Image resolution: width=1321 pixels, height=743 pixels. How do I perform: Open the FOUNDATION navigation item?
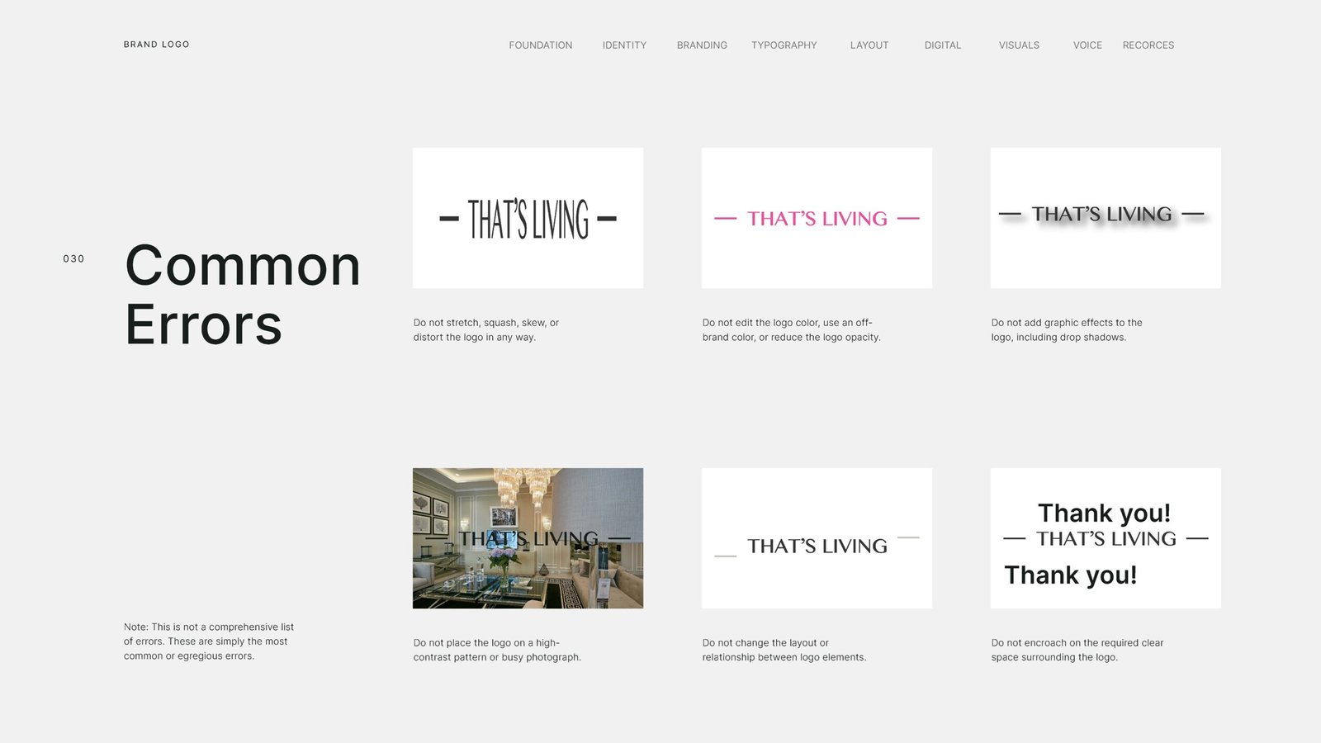click(540, 45)
